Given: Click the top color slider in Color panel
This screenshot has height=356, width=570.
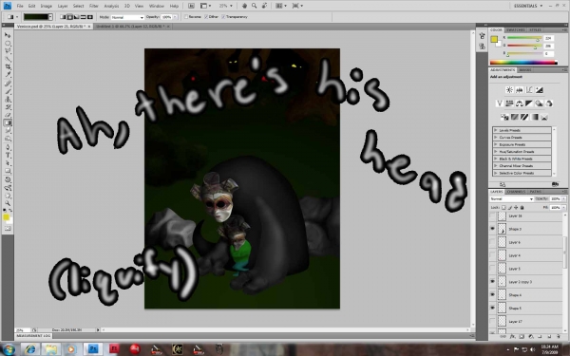Looking at the screenshot, I should (525, 38).
